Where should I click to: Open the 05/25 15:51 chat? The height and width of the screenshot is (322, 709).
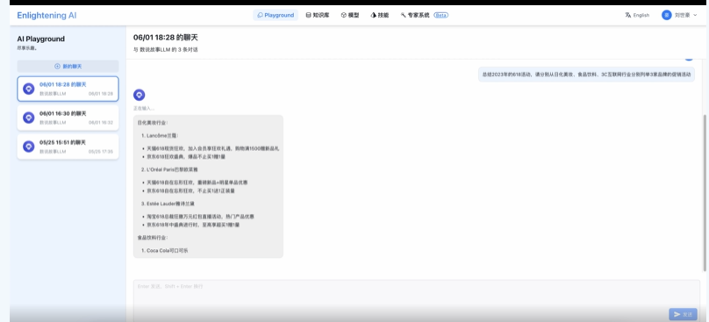[x=68, y=147]
